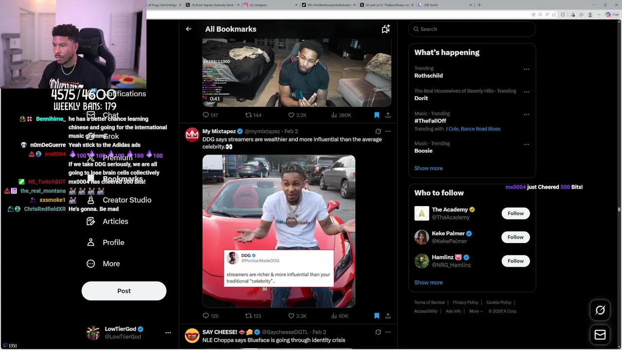The height and width of the screenshot is (350, 622).
Task: Follow The Academy
Action: pyautogui.click(x=516, y=213)
